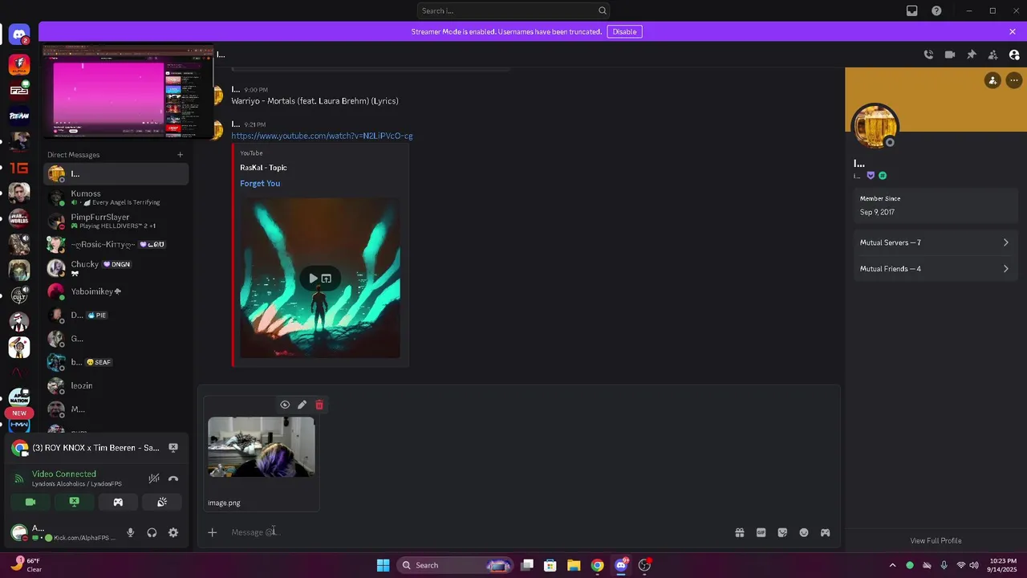The height and width of the screenshot is (578, 1027).
Task: Open Google Chrome from the taskbar
Action: coord(598,565)
